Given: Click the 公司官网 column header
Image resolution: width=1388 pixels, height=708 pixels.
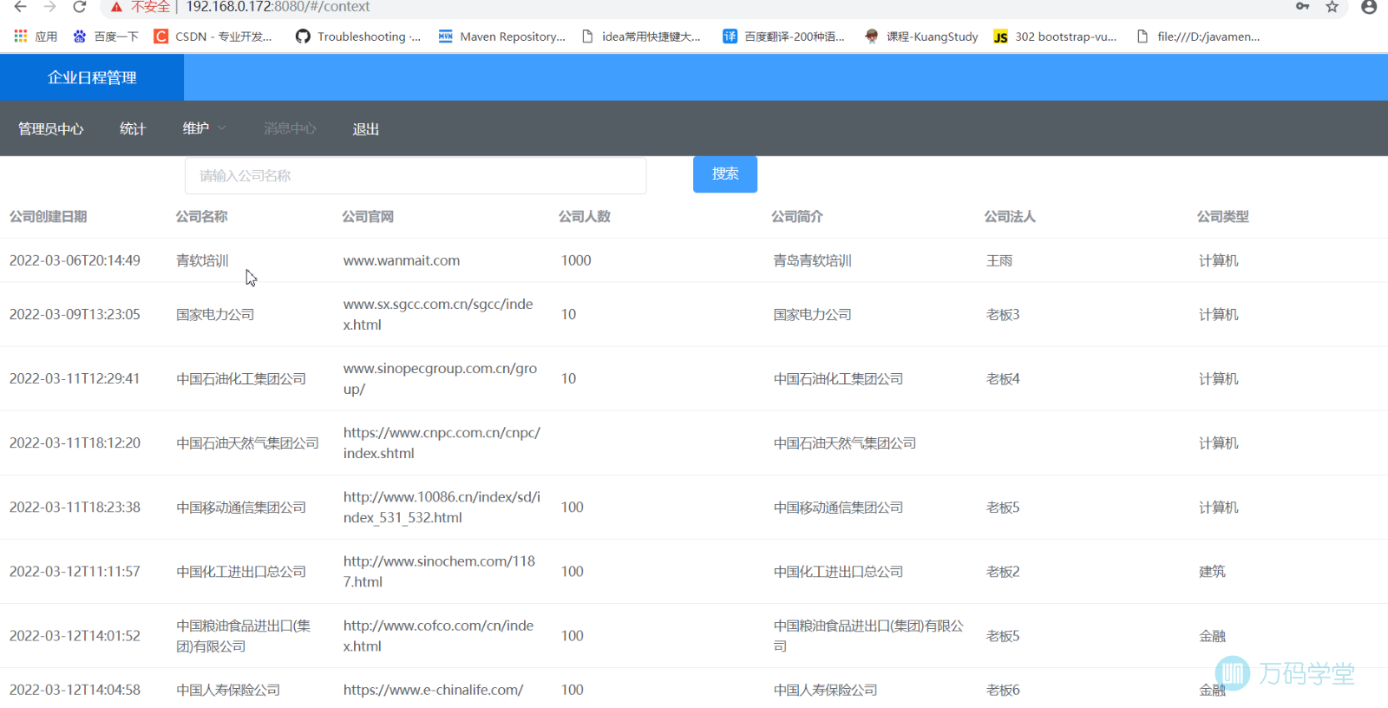Looking at the screenshot, I should click(x=368, y=216).
